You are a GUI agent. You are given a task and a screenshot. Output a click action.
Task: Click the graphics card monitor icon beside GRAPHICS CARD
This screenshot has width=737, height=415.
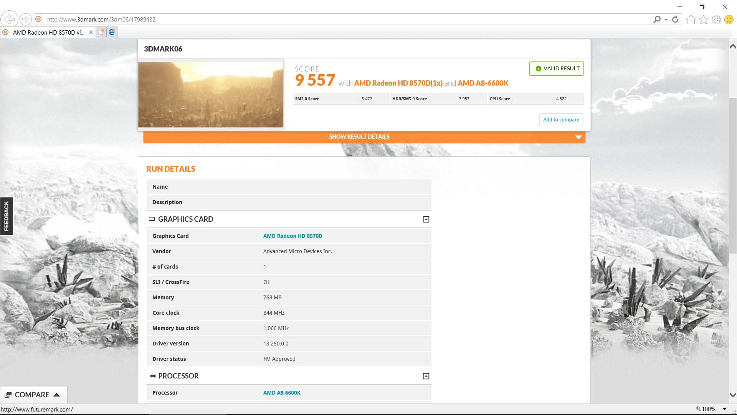(x=152, y=219)
